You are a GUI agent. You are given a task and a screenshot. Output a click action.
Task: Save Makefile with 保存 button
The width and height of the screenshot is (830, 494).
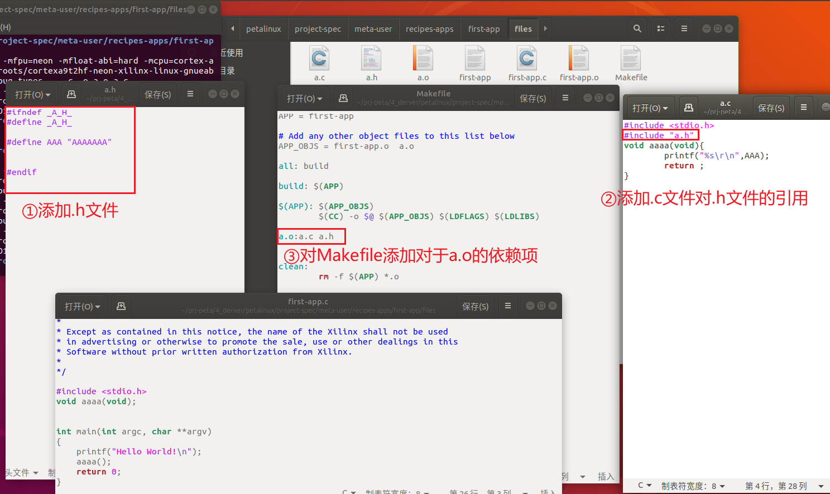coord(533,99)
